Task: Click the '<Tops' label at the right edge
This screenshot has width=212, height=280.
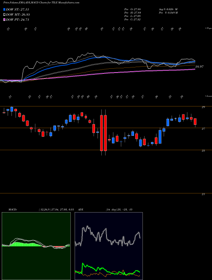Action: tap(208, 28)
